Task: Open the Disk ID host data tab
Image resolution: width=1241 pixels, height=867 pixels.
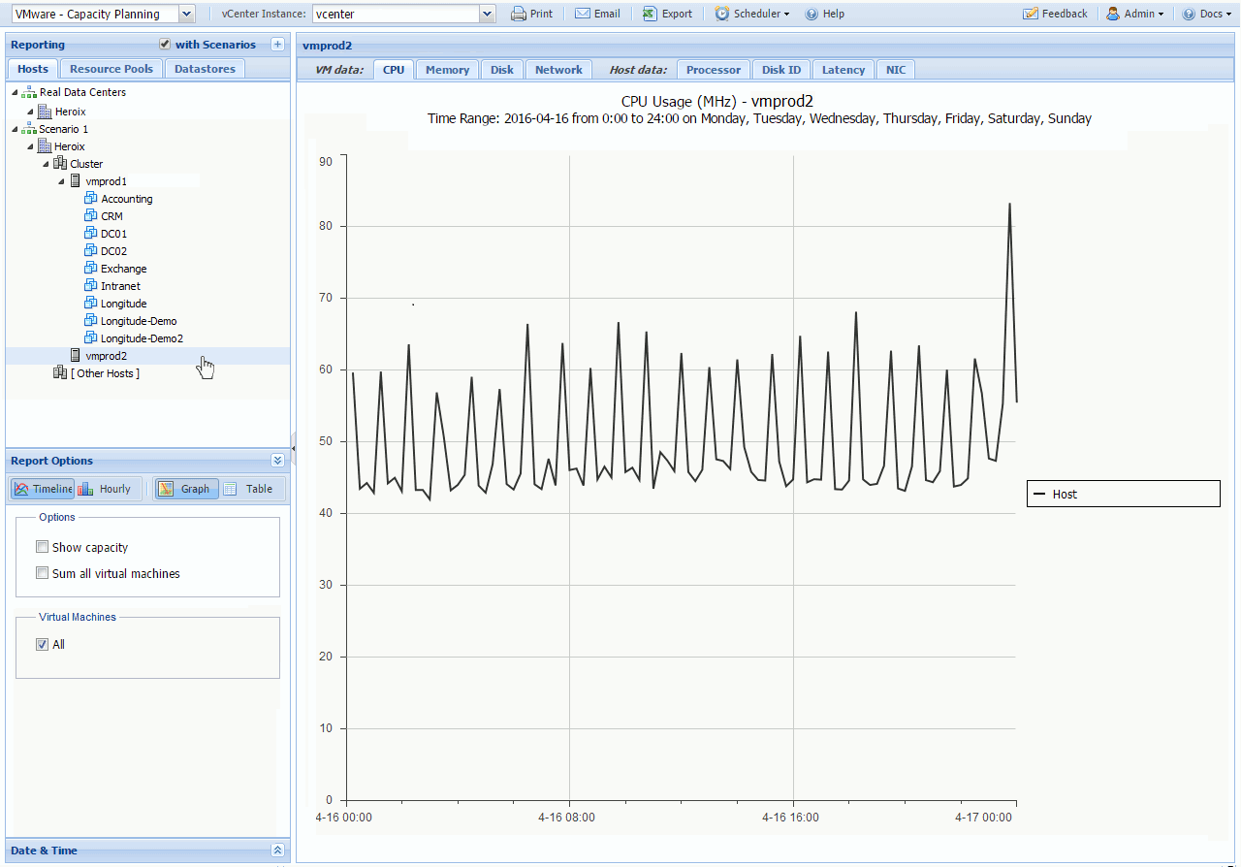Action: (x=781, y=70)
